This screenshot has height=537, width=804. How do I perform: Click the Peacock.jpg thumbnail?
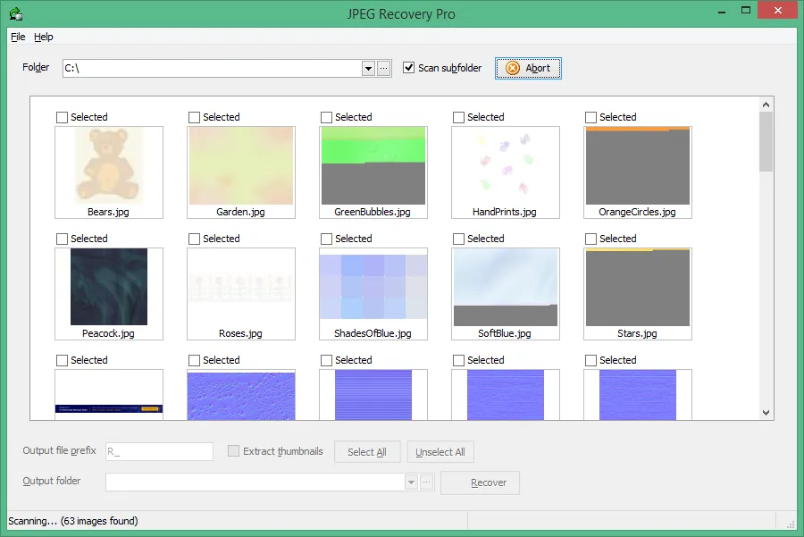pos(109,287)
